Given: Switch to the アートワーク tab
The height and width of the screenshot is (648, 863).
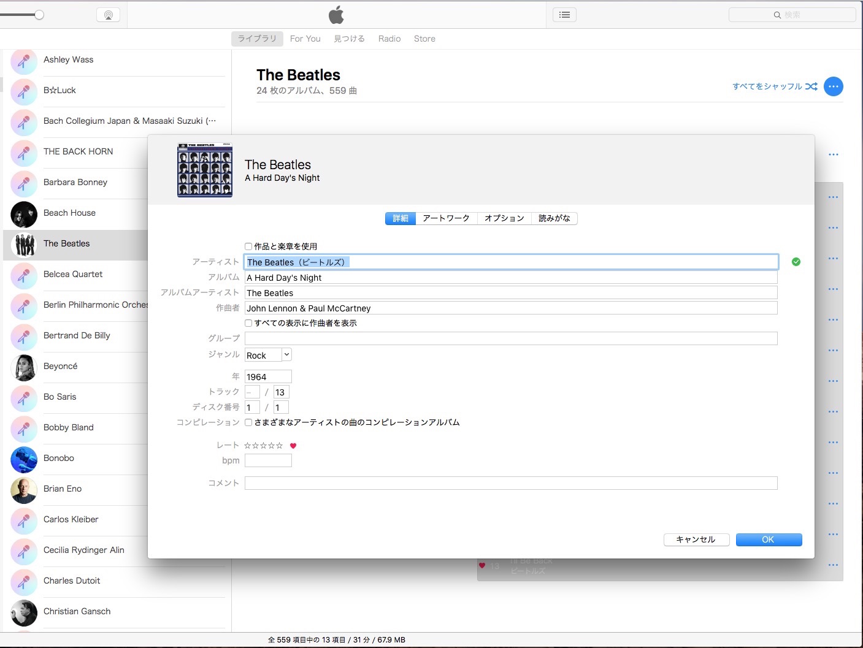Looking at the screenshot, I should tap(446, 218).
